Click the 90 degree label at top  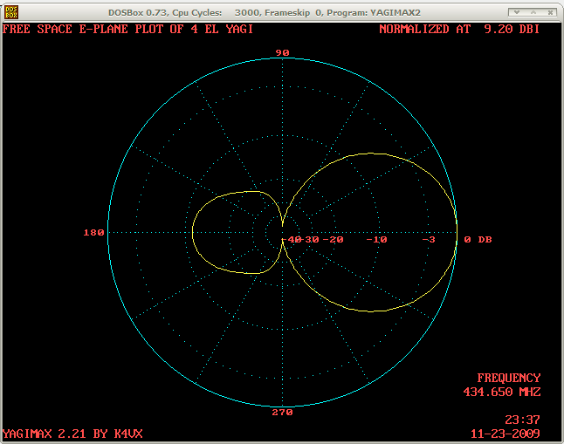pos(282,53)
